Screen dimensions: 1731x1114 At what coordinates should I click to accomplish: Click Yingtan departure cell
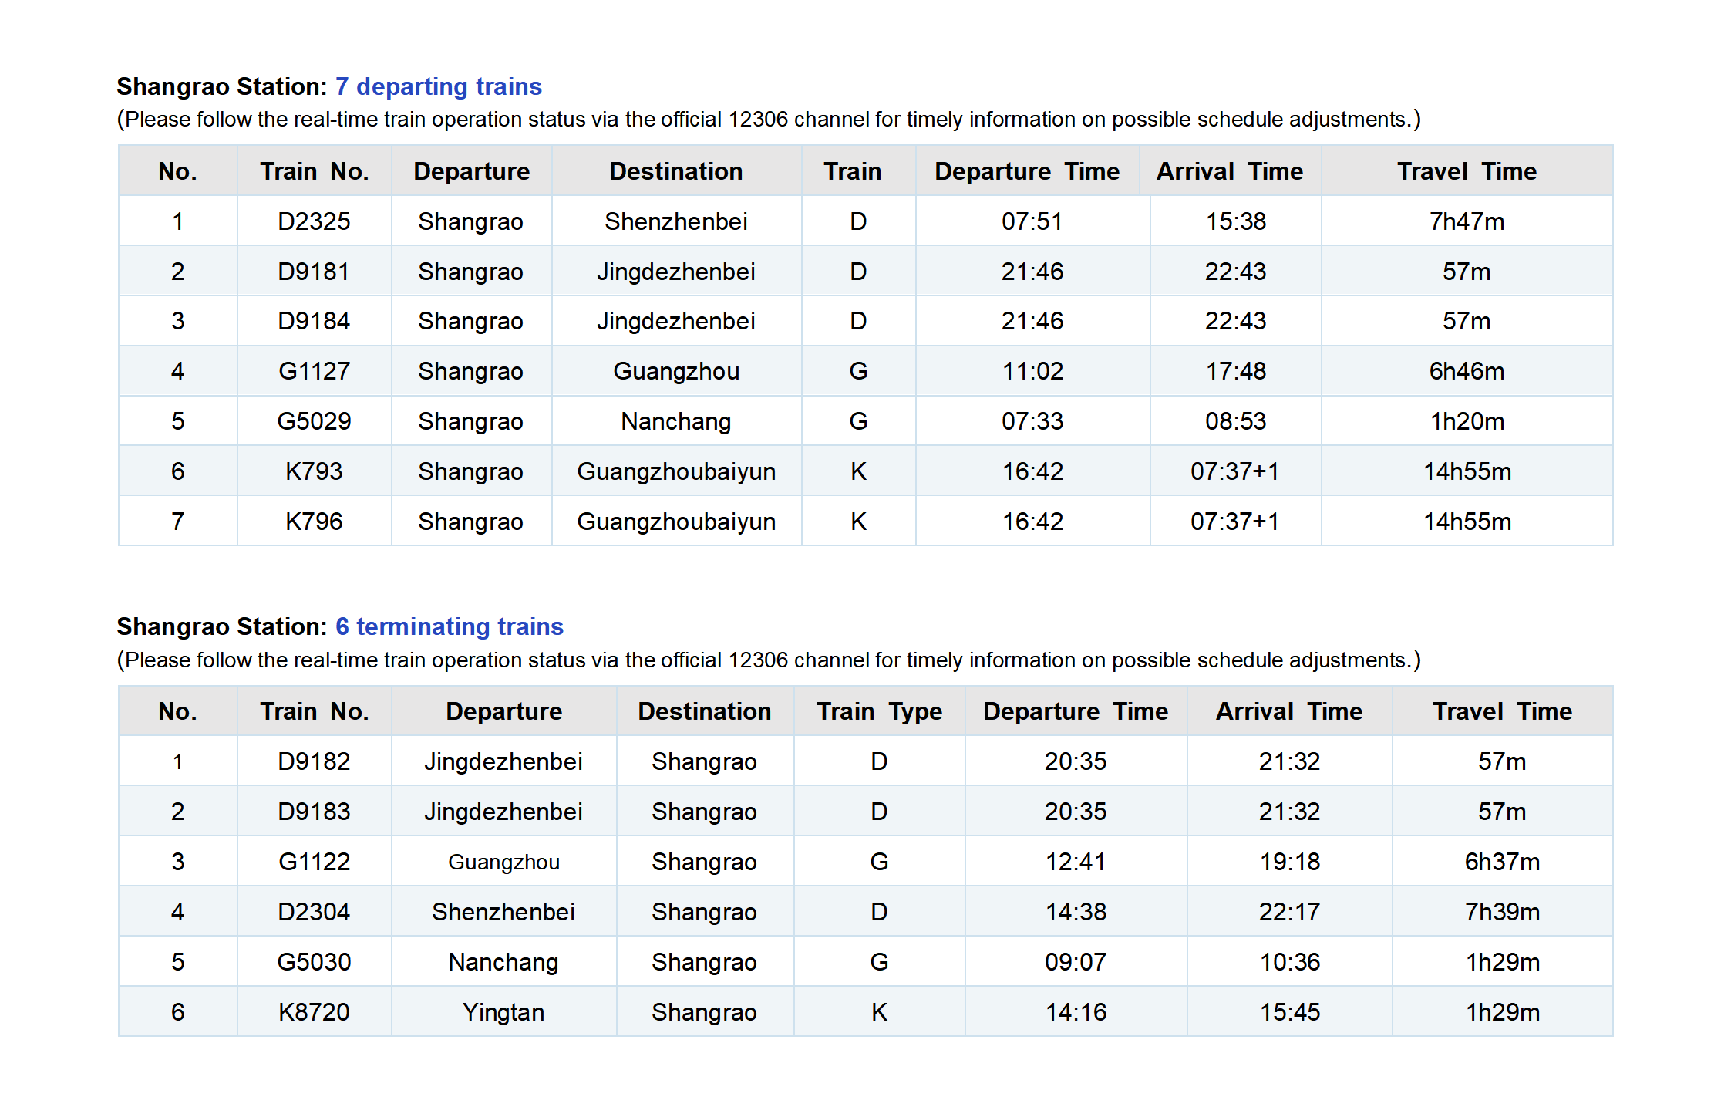click(x=503, y=1012)
